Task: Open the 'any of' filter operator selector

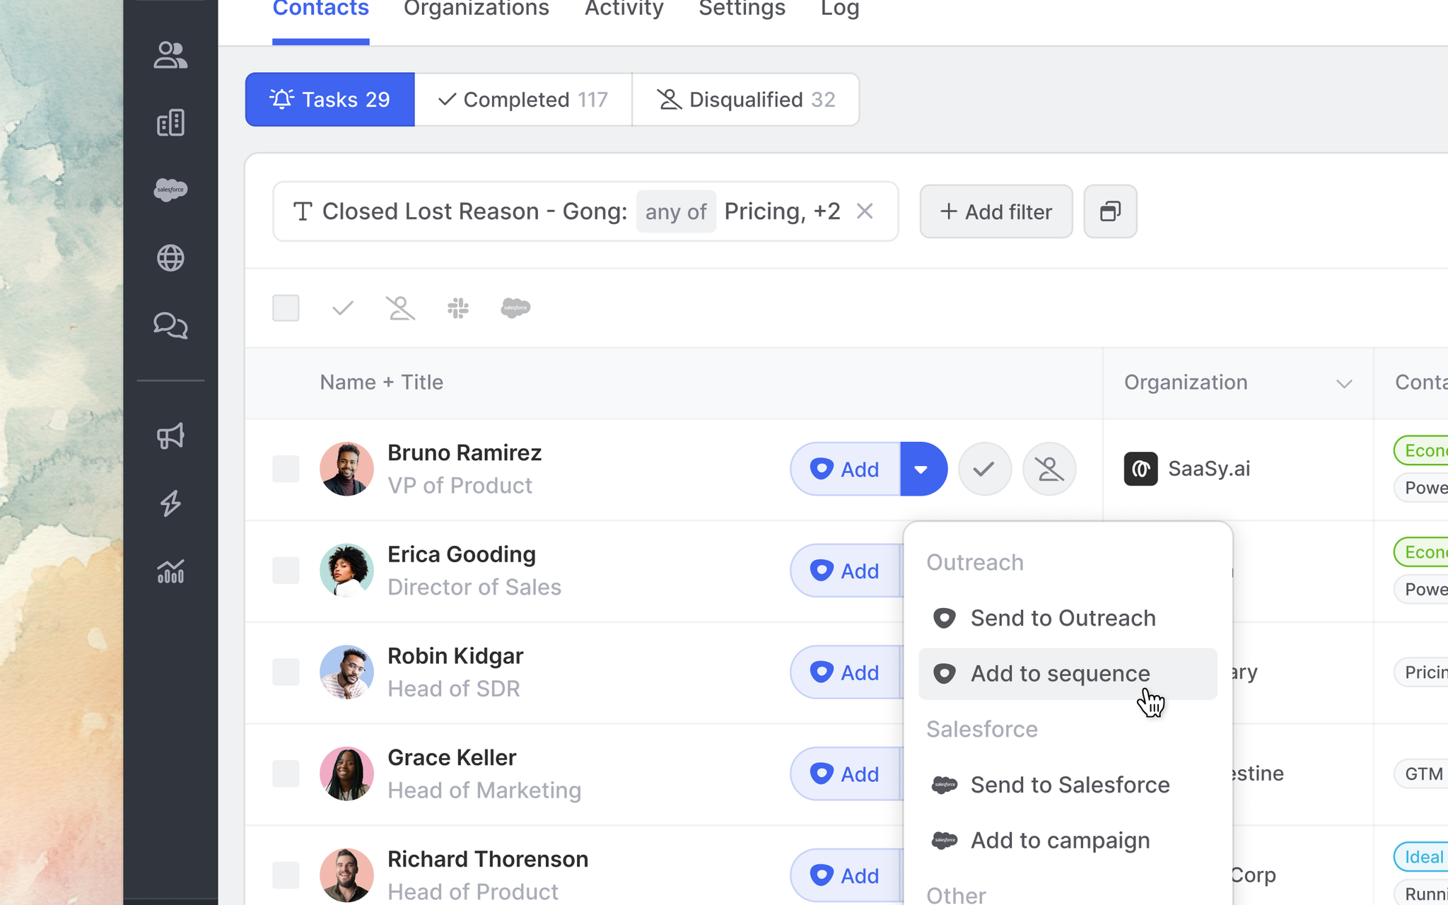Action: [x=675, y=211]
